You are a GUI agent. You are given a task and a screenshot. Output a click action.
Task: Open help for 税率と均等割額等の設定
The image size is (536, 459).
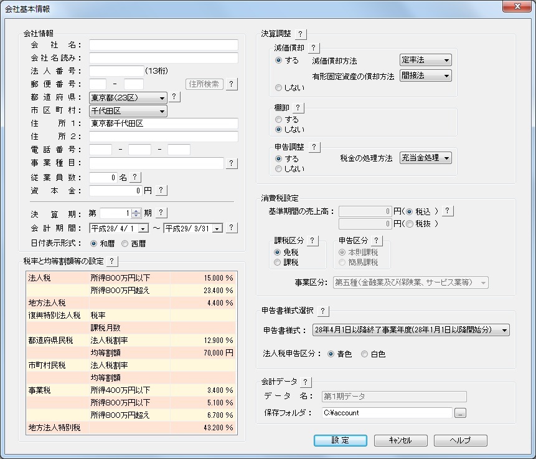111,261
